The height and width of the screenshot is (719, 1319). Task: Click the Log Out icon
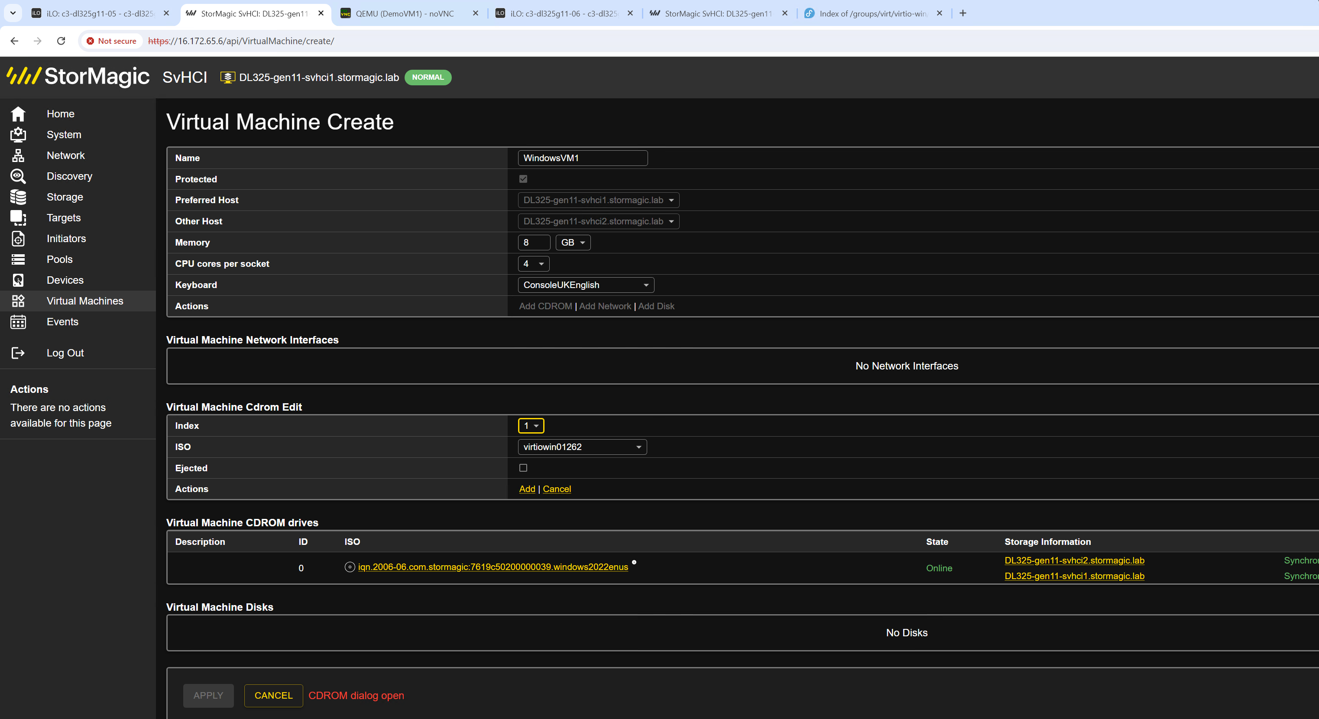18,353
